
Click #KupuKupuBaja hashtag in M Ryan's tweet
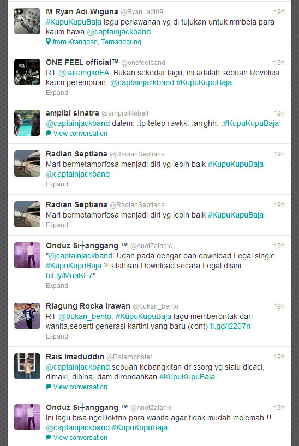[74, 22]
